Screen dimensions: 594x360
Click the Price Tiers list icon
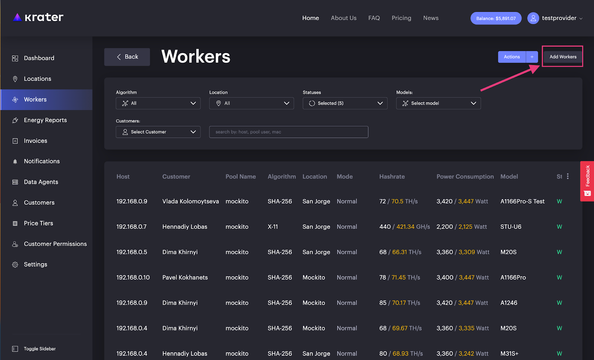[x=15, y=223]
